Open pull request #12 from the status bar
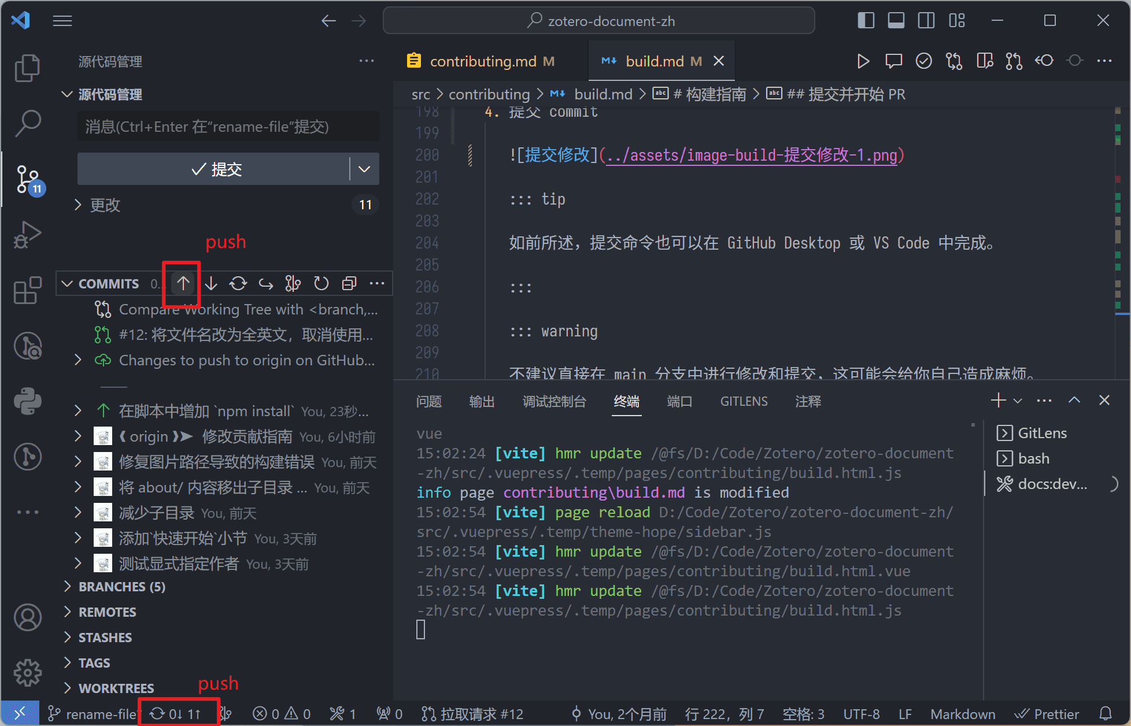Image resolution: width=1131 pixels, height=726 pixels. tap(473, 713)
